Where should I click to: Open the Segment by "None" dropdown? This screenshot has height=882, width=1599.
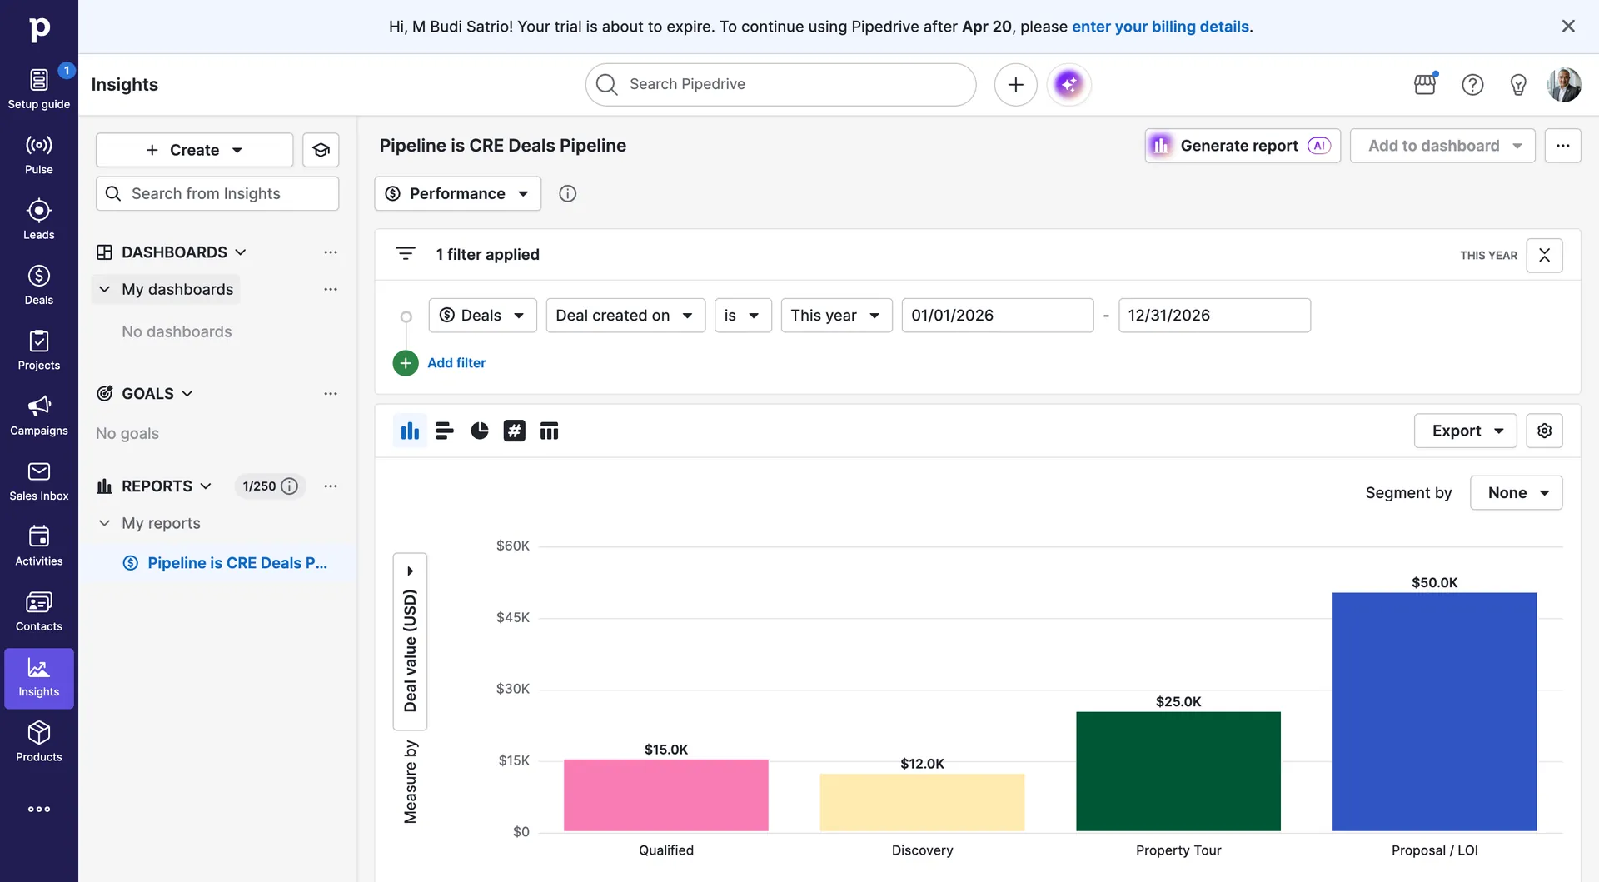(x=1516, y=492)
